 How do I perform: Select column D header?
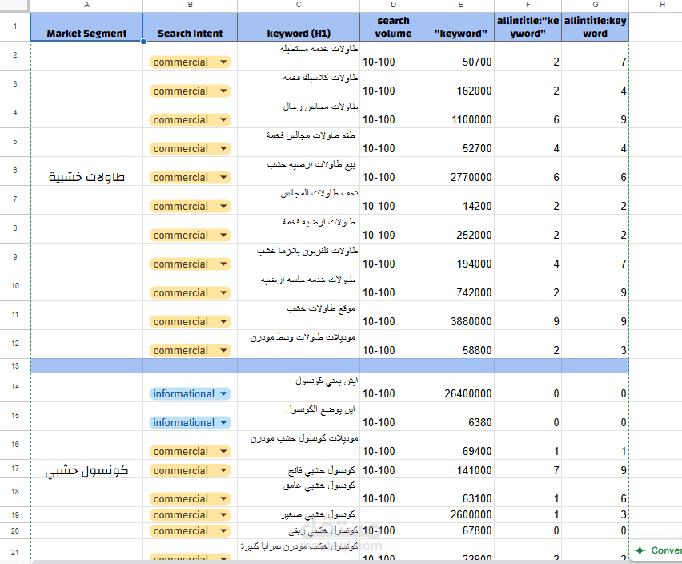[393, 5]
